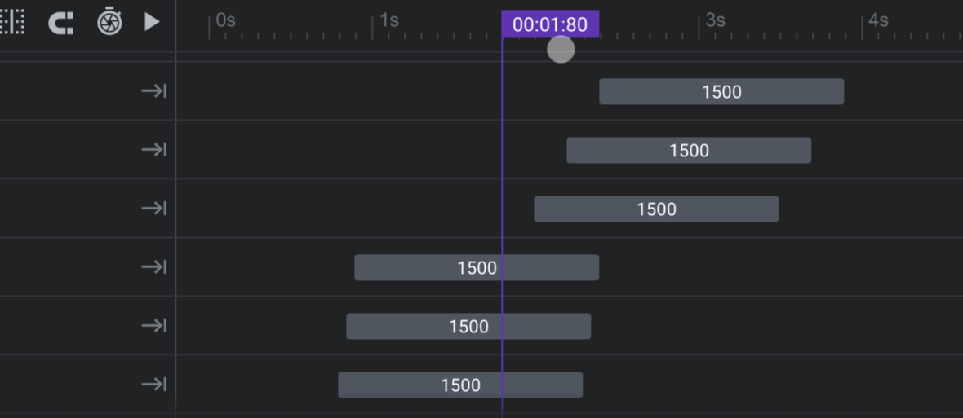The width and height of the screenshot is (963, 418).
Task: Select the 1500 bar in the fourth row
Action: [477, 268]
